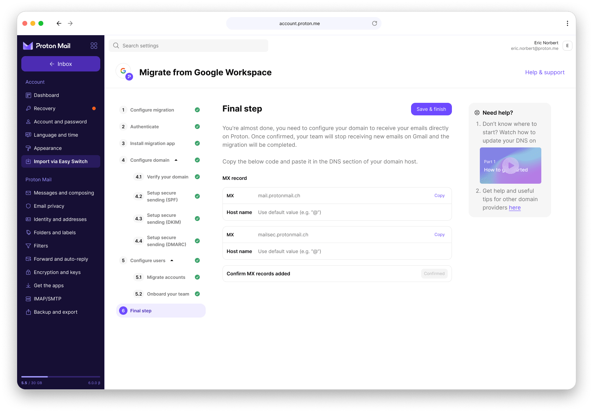Click Save & finish
The width and height of the screenshot is (593, 412).
(x=431, y=109)
